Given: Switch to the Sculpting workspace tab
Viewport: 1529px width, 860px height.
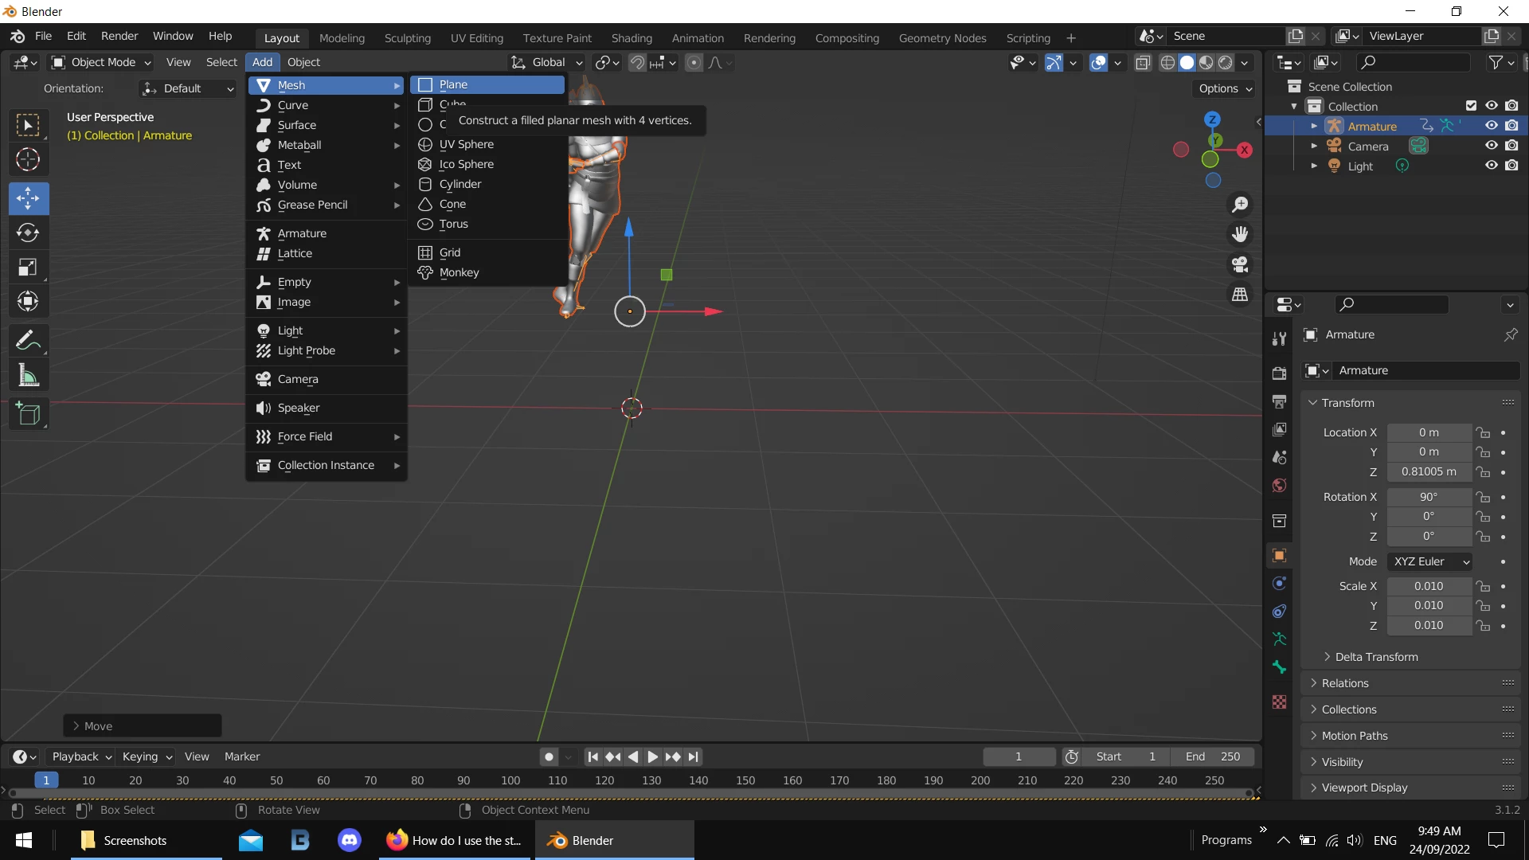Looking at the screenshot, I should 407,38.
